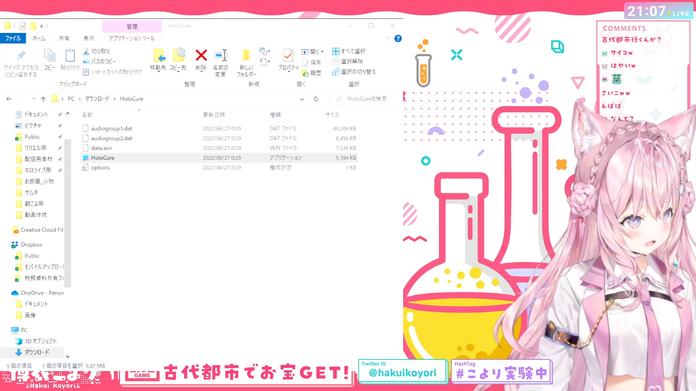Click Select none (選択解除)
Viewport: 696px width, 391px height.
[x=347, y=62]
